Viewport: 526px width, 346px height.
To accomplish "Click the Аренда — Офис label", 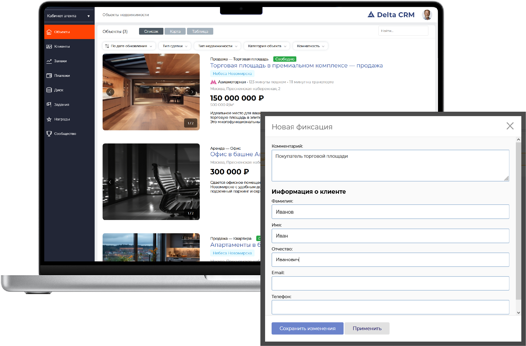I will click(226, 148).
